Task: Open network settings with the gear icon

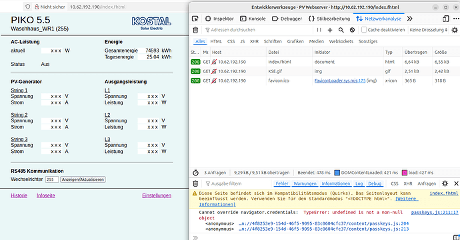Action: (455, 30)
